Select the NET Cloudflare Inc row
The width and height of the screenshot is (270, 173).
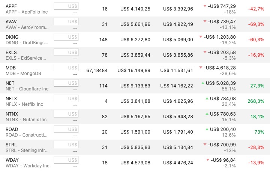135,86
